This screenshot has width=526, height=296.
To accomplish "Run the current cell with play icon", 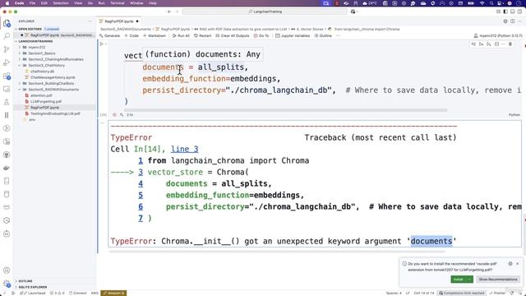I will 102,44.
